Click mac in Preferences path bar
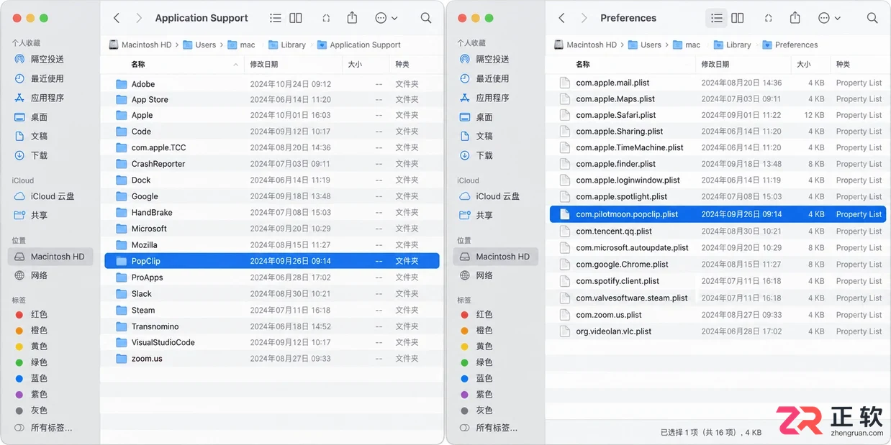This screenshot has width=891, height=445. (687, 45)
